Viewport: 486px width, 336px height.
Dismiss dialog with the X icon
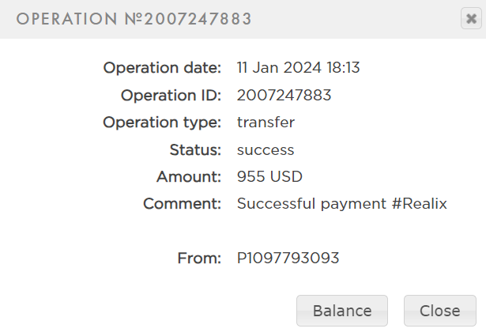click(x=470, y=20)
